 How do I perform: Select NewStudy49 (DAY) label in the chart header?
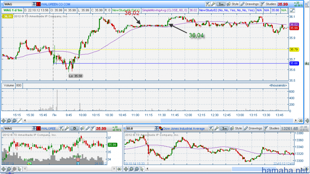[126, 10]
